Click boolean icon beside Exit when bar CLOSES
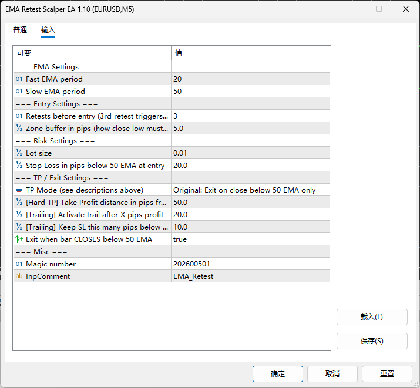Screen dimensions: 420x388 tap(19, 239)
